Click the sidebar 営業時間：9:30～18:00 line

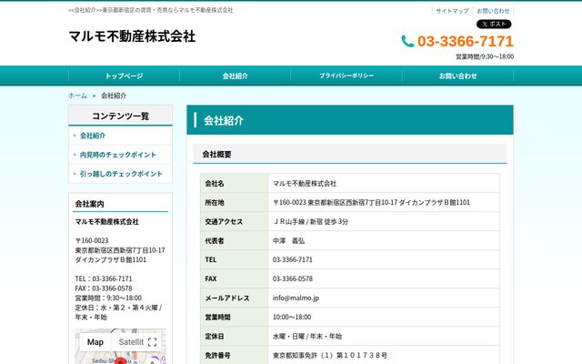[x=108, y=298]
